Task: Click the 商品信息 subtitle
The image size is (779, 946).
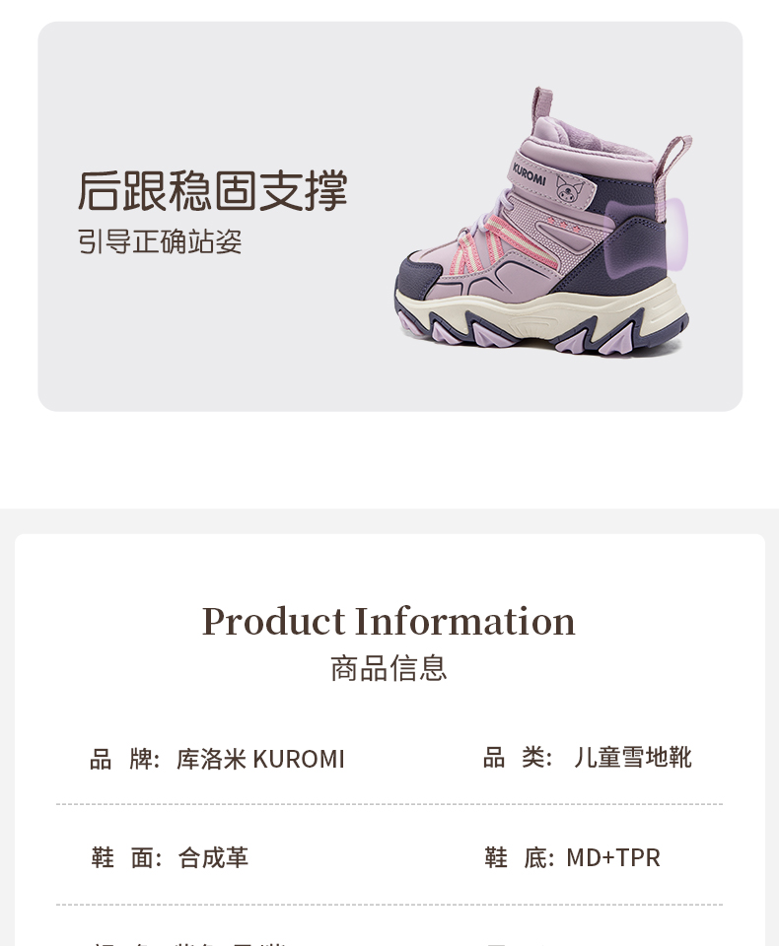Action: [389, 668]
